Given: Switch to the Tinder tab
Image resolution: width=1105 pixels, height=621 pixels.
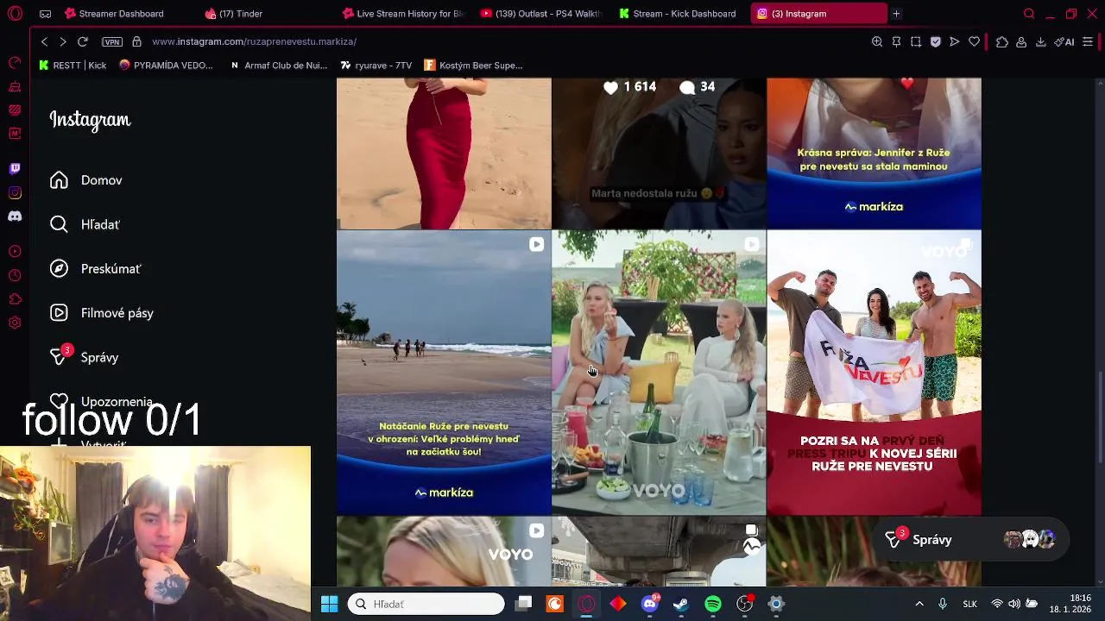Looking at the screenshot, I should coord(234,14).
